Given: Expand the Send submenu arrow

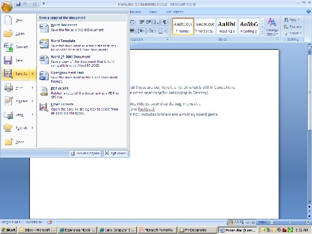Looking at the screenshot, I should pyautogui.click(x=32, y=114).
